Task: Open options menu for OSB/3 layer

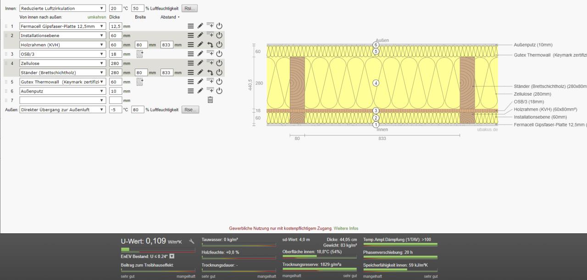Action: [191, 54]
